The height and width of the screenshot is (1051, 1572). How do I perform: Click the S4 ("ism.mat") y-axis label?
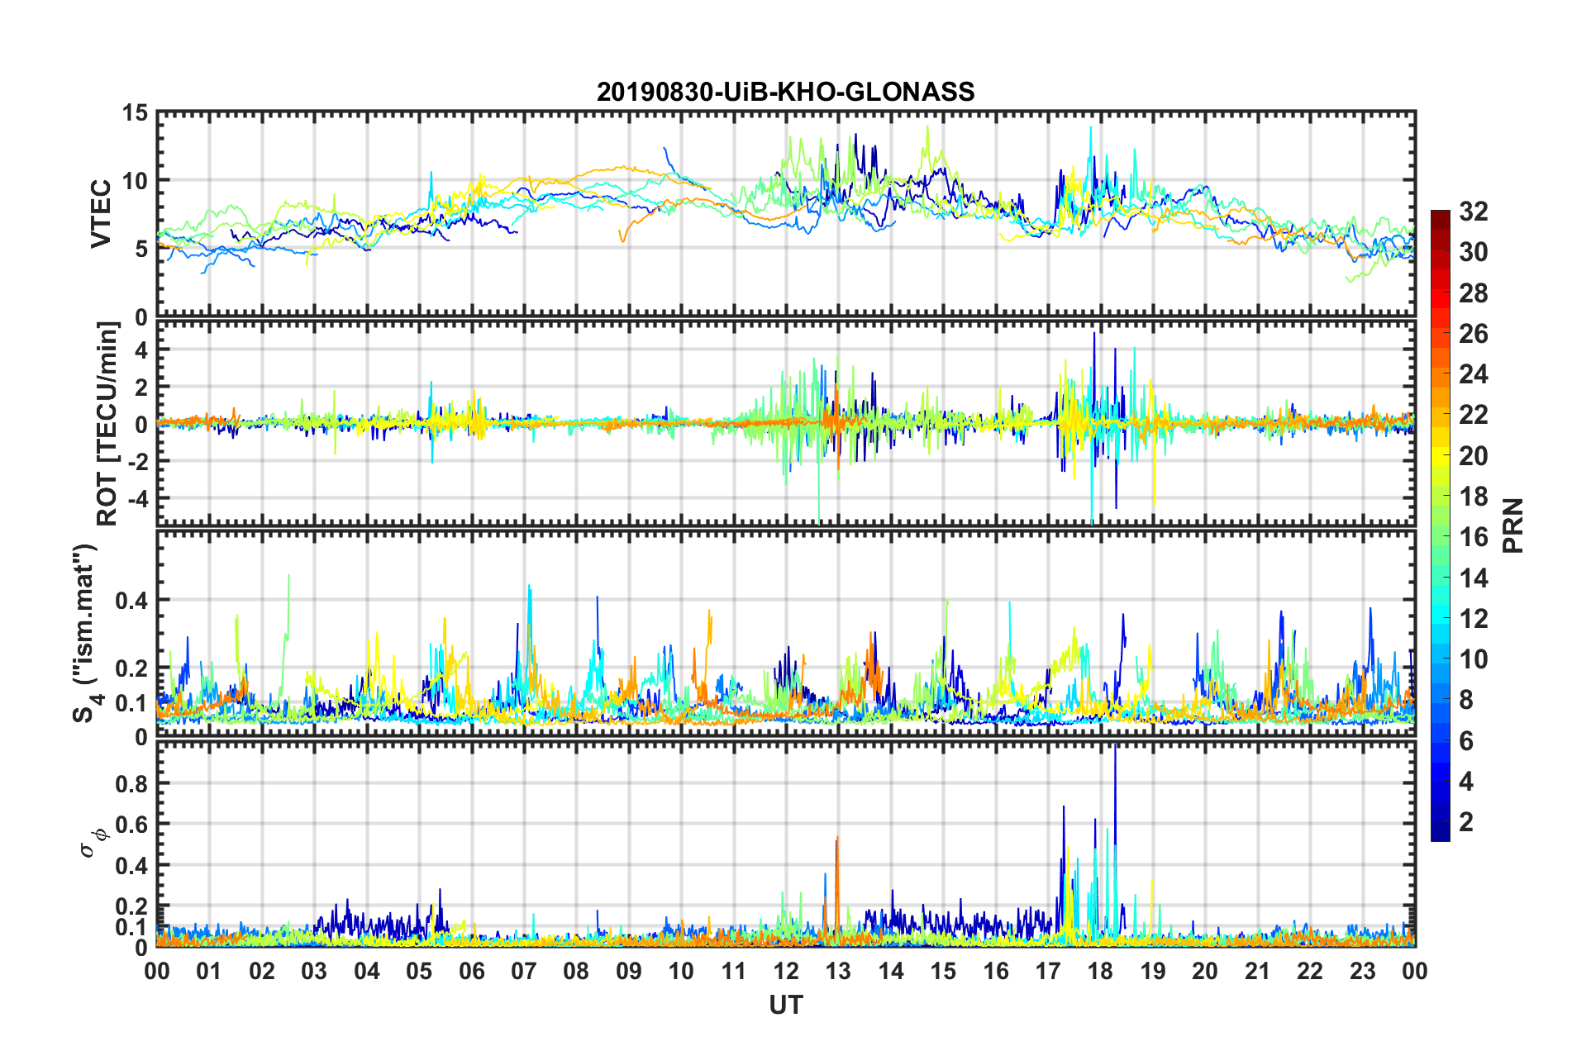(85, 634)
